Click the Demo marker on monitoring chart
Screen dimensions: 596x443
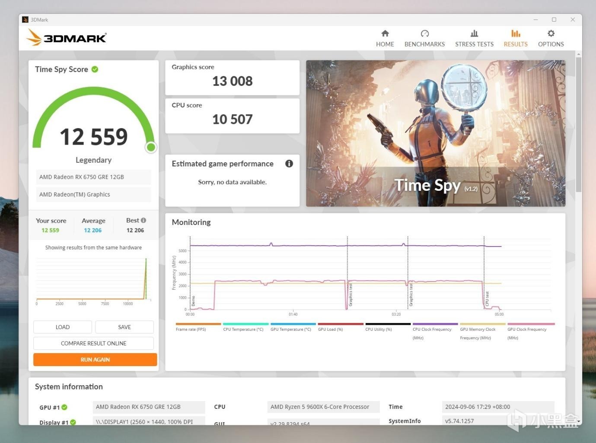(193, 301)
